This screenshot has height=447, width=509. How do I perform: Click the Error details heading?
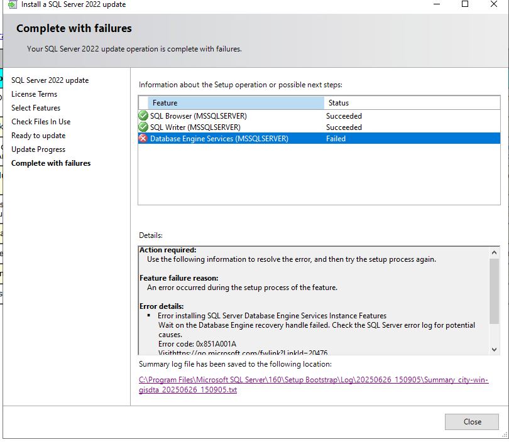(161, 306)
